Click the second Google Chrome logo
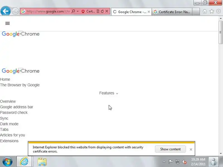The width and height of the screenshot is (223, 167). 21,71
